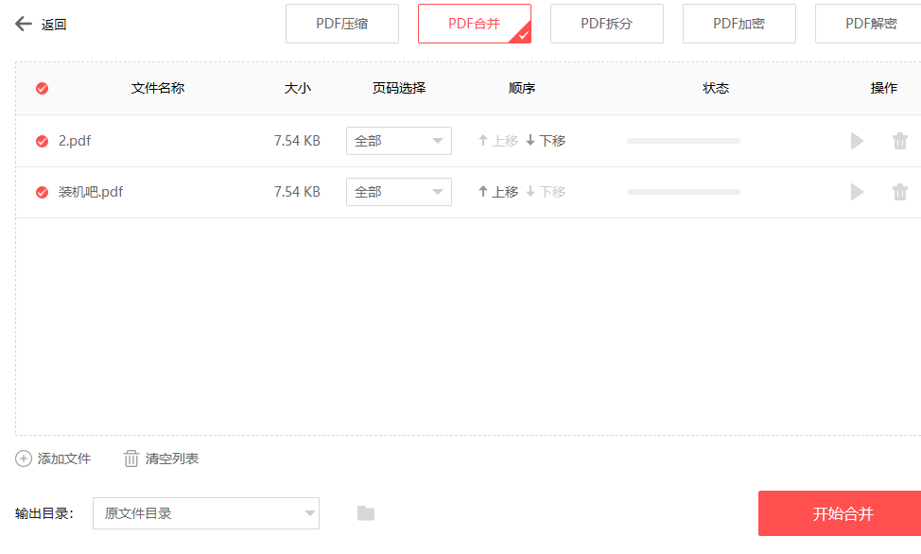Toggle the select-all checkbox in header
Viewport: 921px width, 554px height.
42,88
